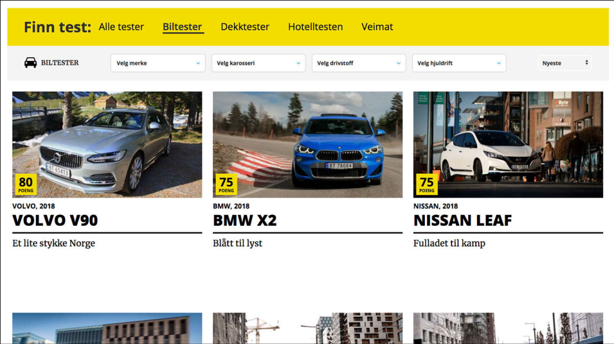
Task: Click the VOLVO V90 headline
Action: (x=55, y=221)
